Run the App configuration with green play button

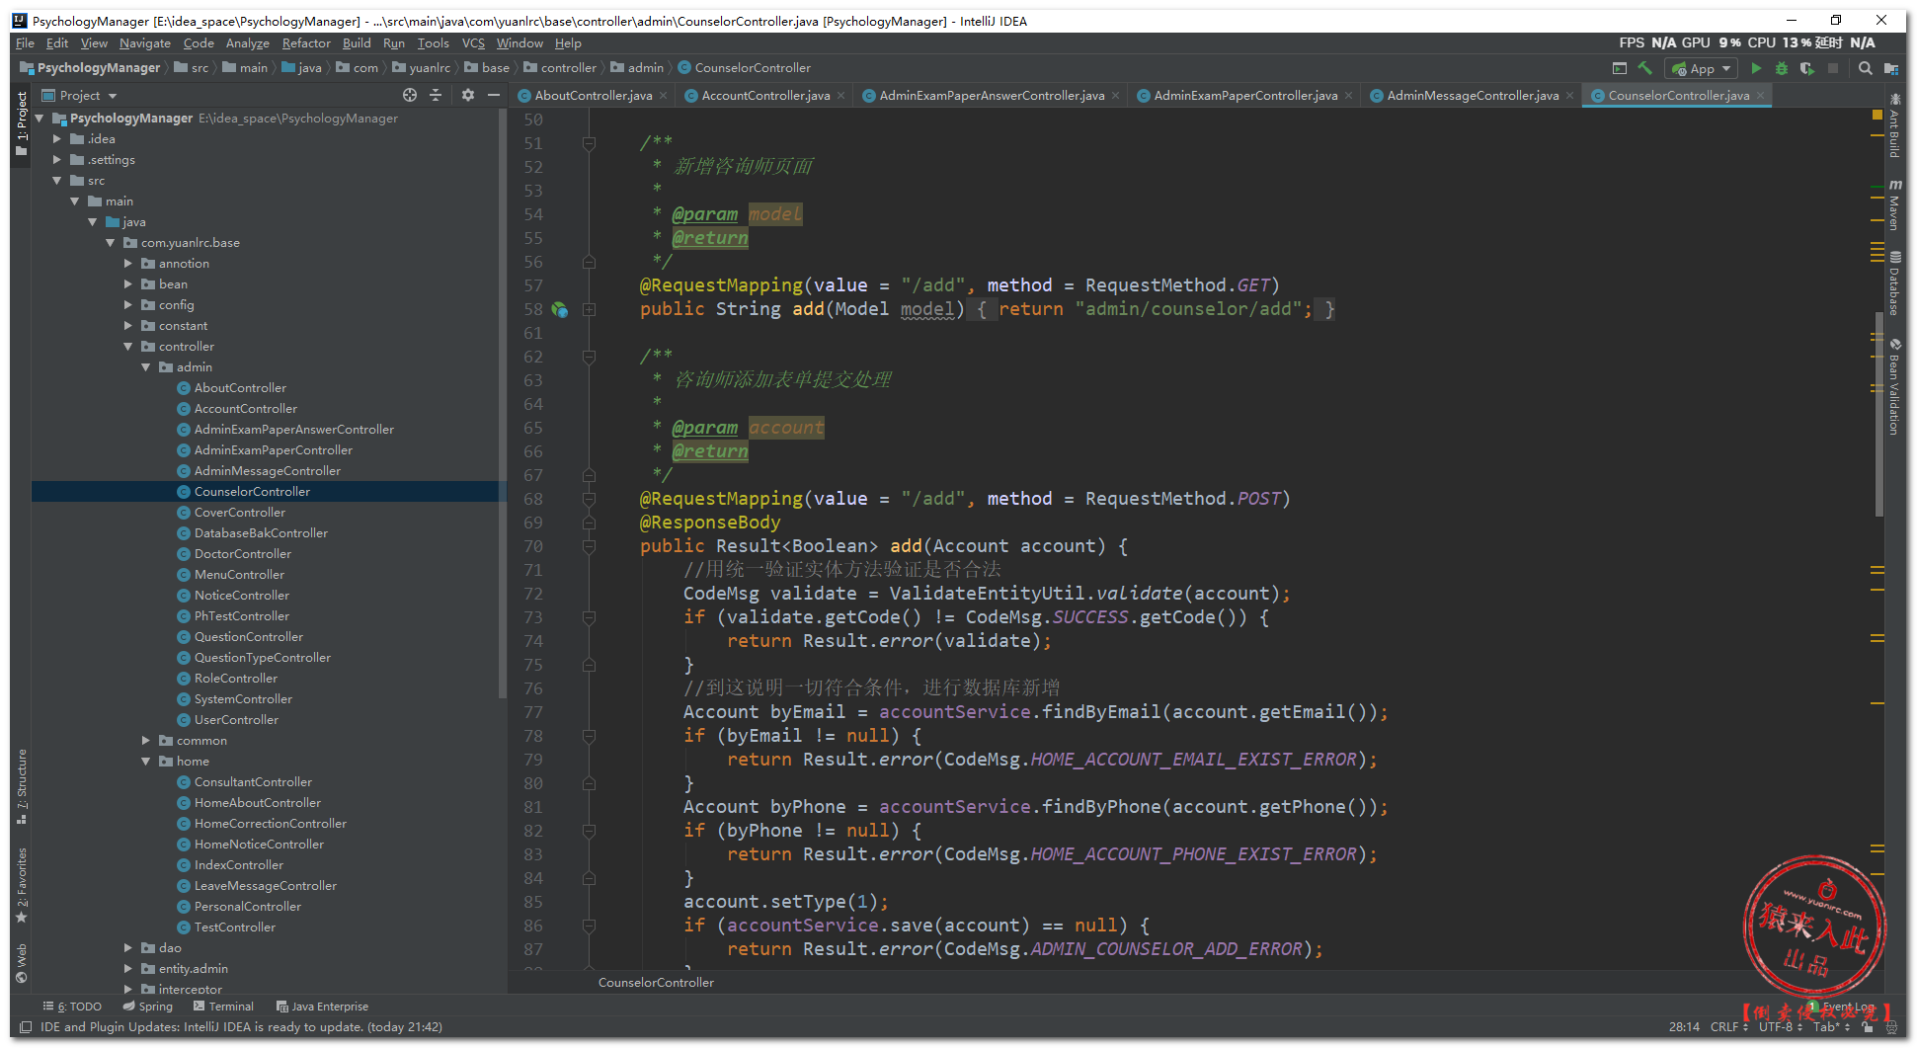(x=1755, y=68)
